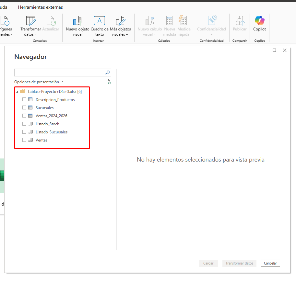Click inside the Navegador search field
Screen dimensions: 296x282
pos(60,73)
